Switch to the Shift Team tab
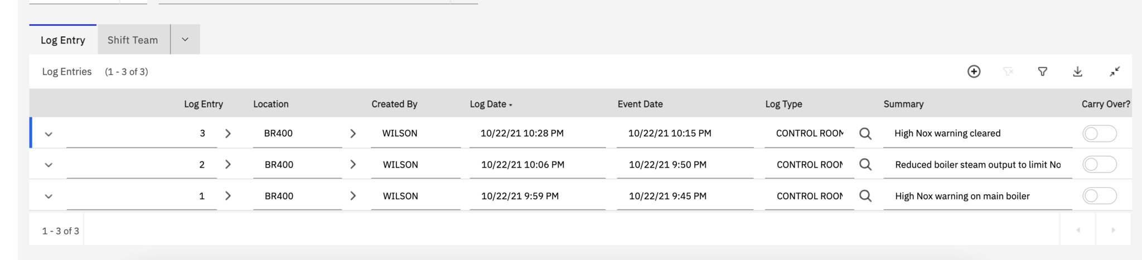Screen dimensions: 1142x260 coord(133,40)
